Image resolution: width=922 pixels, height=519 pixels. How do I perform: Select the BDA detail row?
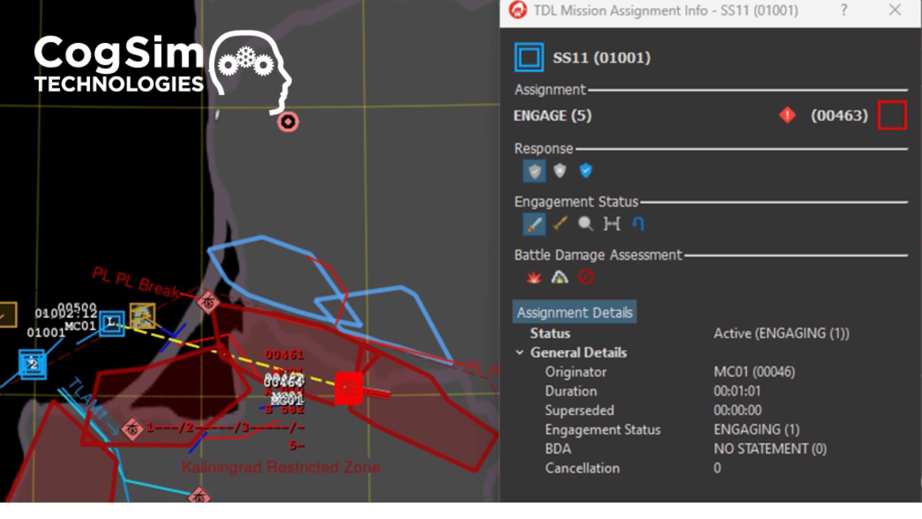point(711,449)
